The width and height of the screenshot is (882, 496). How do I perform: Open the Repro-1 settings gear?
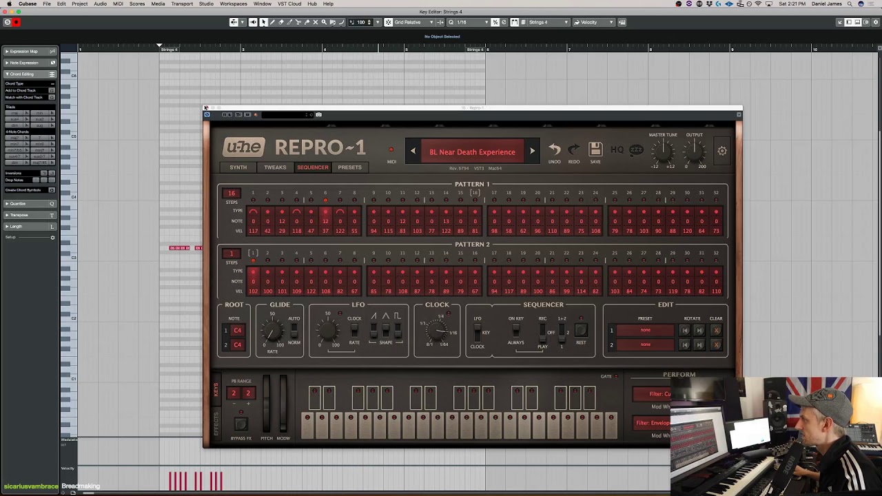pyautogui.click(x=721, y=151)
